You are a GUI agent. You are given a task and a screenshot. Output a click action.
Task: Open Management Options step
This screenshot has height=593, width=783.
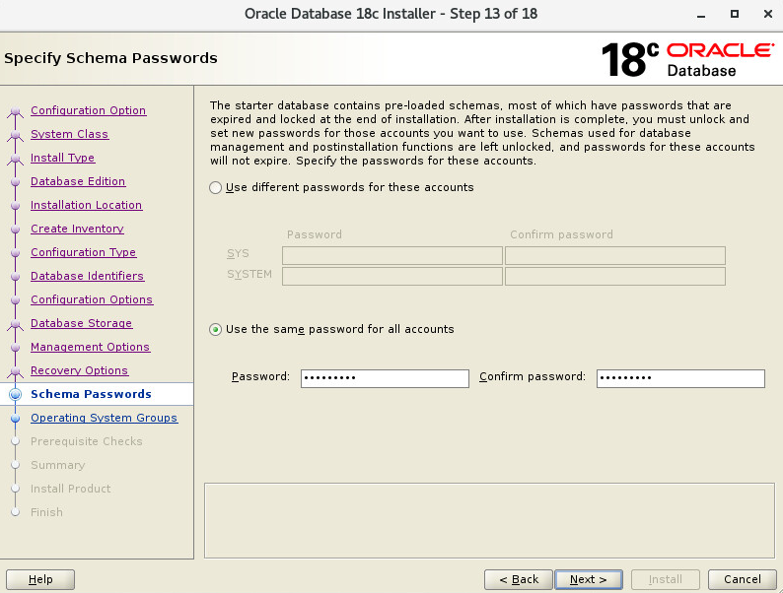coord(90,347)
